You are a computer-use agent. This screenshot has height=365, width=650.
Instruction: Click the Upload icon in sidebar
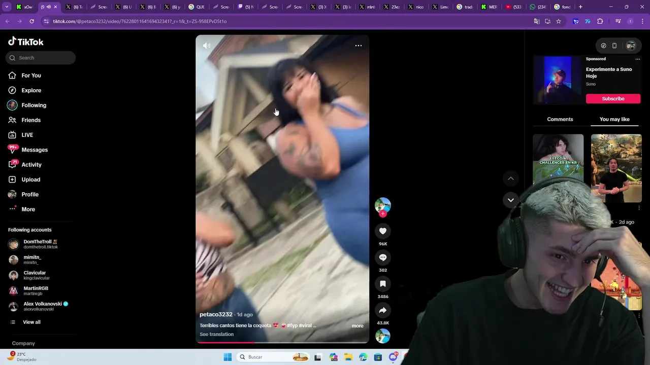point(12,179)
